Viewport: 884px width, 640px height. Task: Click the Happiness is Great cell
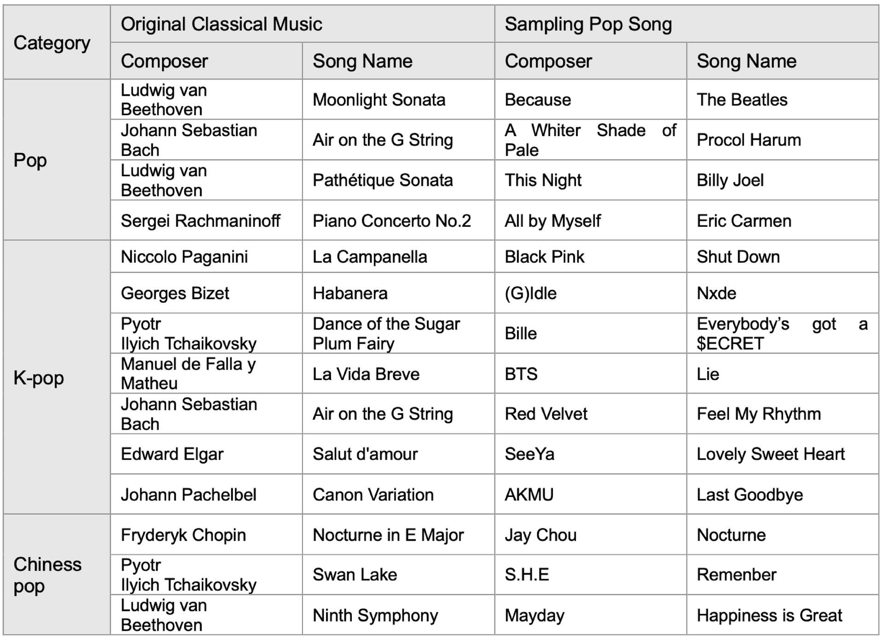coord(783,615)
